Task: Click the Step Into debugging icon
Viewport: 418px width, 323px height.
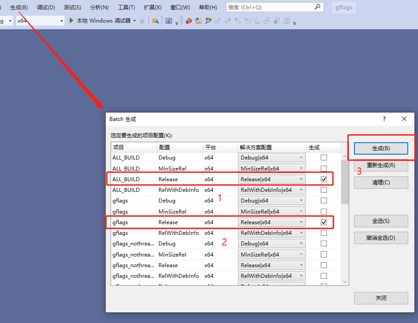Action: (x=247, y=20)
